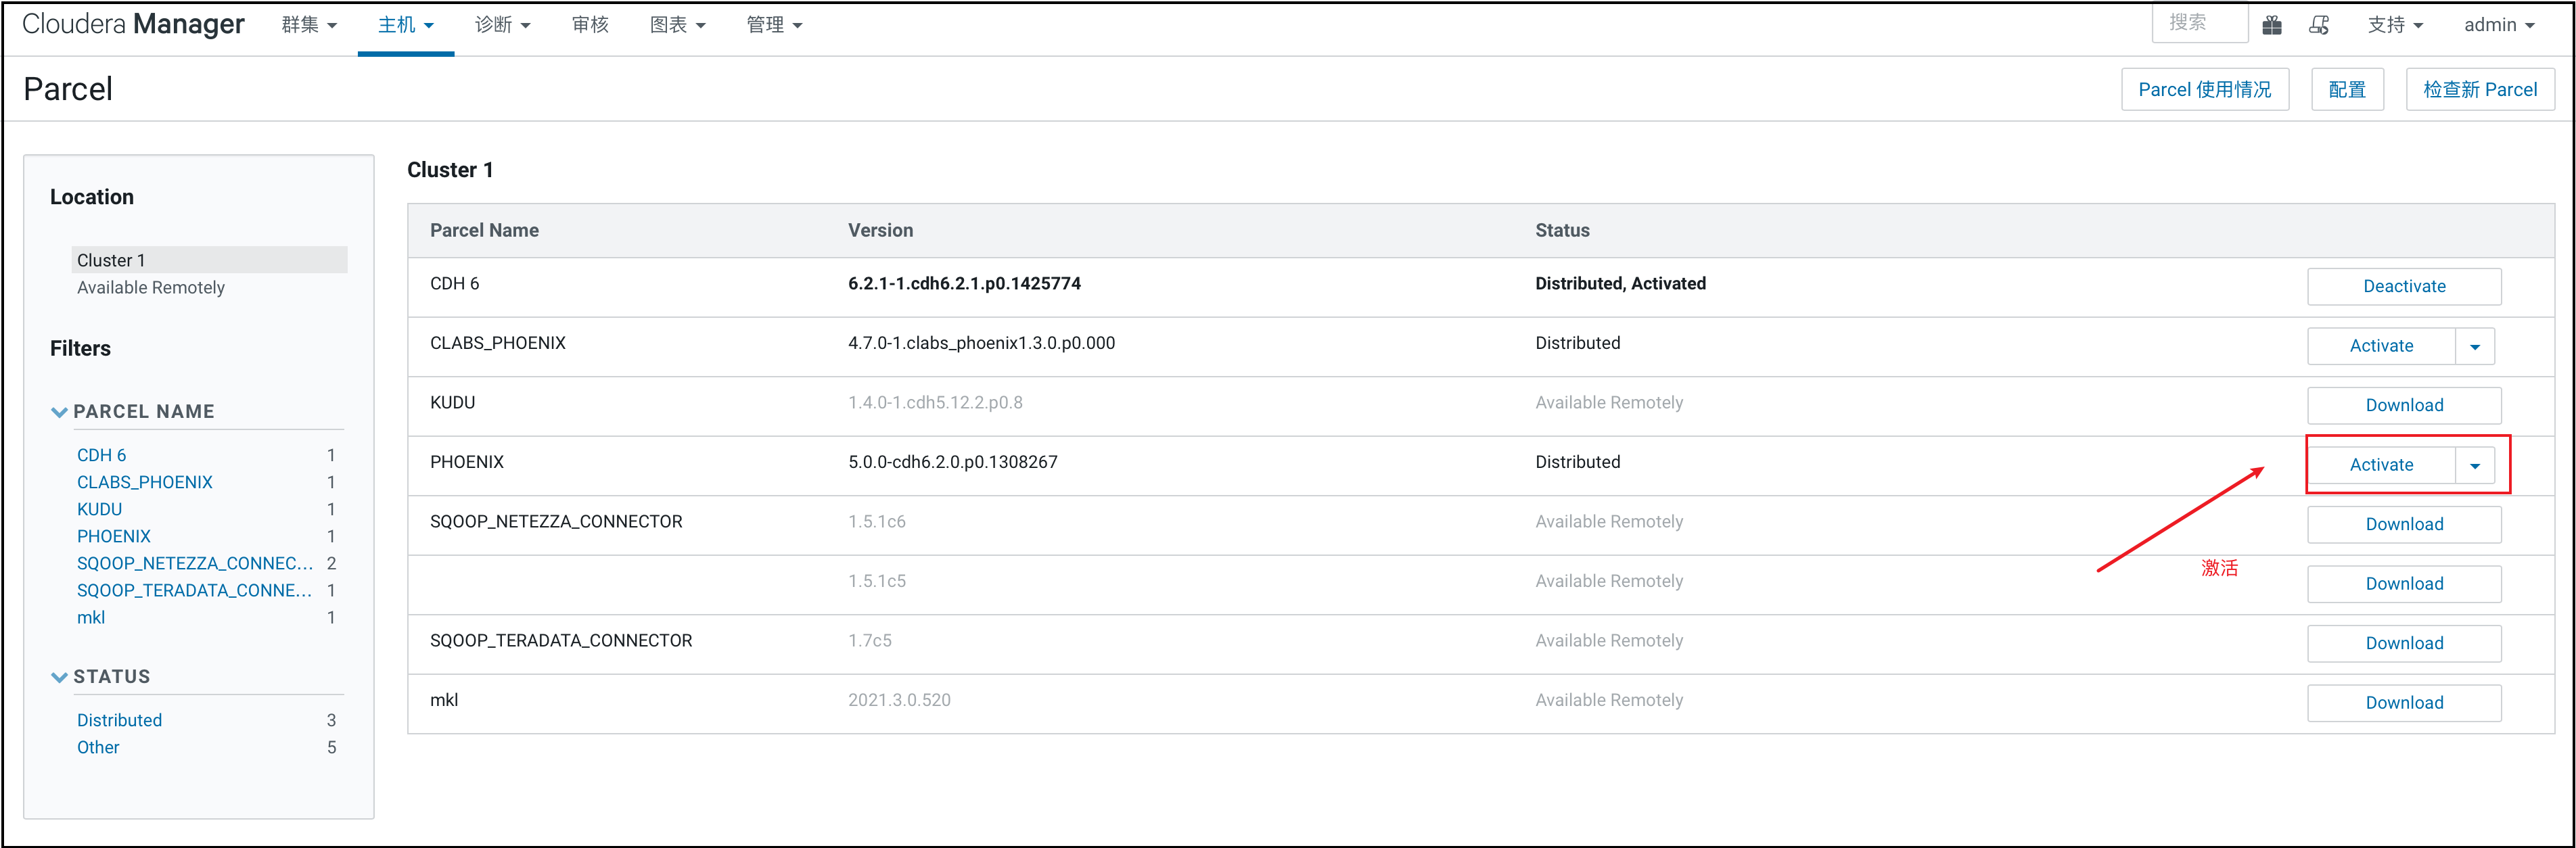The height and width of the screenshot is (848, 2576).
Task: Open PHOENIX Activate dropdown arrow
Action: tap(2474, 466)
